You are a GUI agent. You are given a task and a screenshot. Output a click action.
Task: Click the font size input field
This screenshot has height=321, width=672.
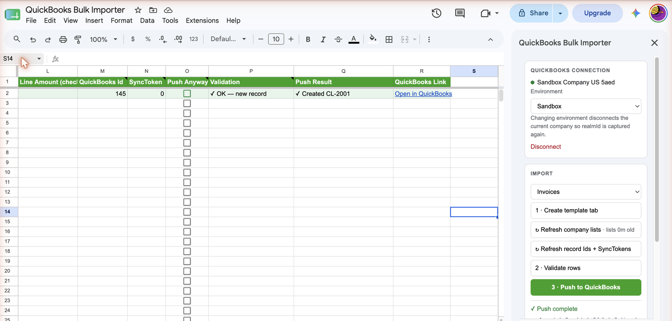pos(276,39)
